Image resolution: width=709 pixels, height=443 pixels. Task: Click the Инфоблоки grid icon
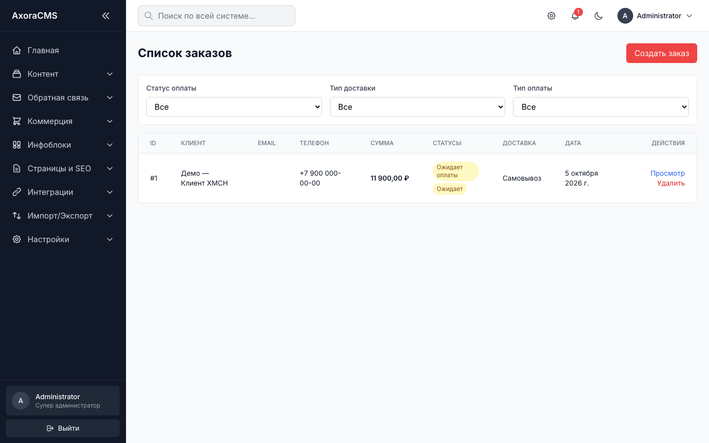click(17, 145)
